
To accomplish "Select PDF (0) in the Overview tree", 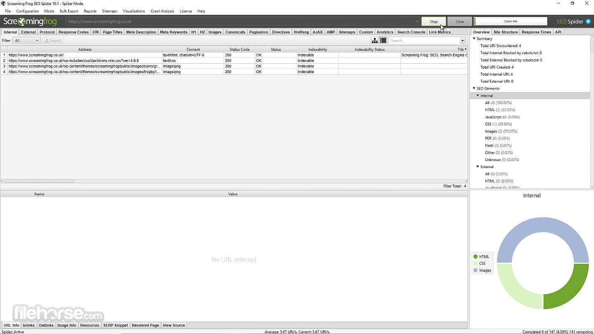I will pos(498,138).
